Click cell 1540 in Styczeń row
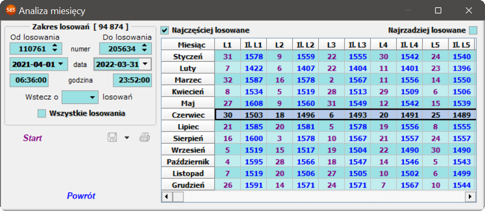This screenshot has height=211, width=485. coord(462,57)
